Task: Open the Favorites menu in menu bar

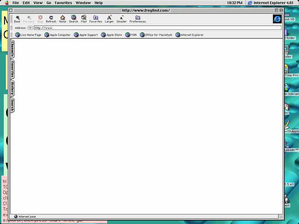Action: [63, 3]
